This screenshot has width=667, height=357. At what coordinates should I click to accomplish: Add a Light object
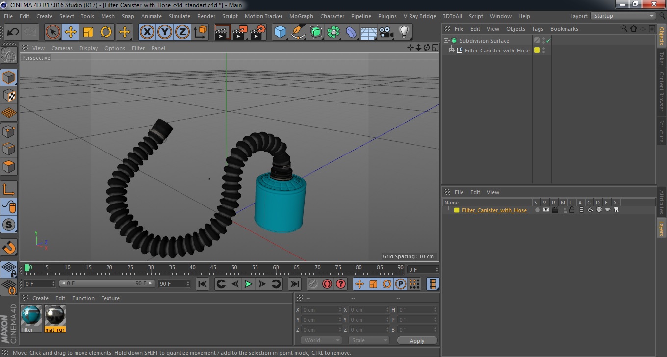(404, 32)
